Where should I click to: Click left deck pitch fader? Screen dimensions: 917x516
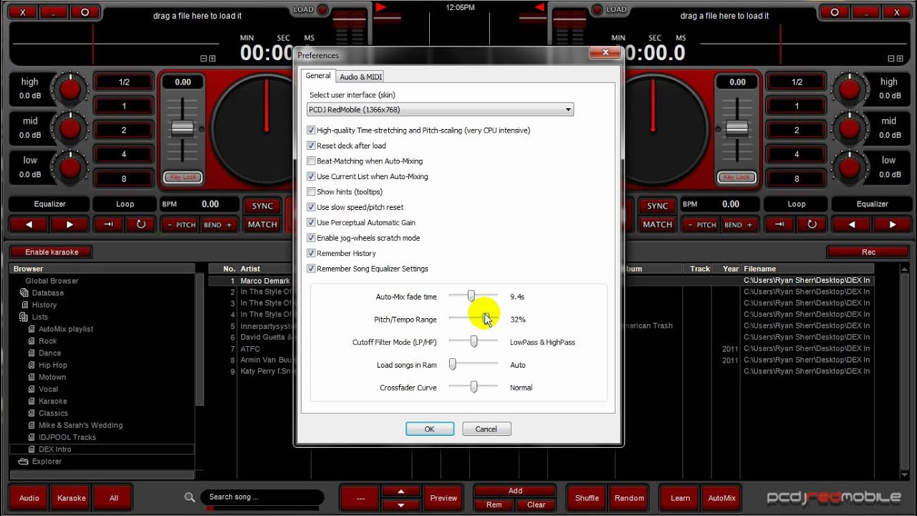(183, 129)
